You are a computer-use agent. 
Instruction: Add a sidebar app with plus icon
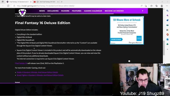click(x=167, y=49)
